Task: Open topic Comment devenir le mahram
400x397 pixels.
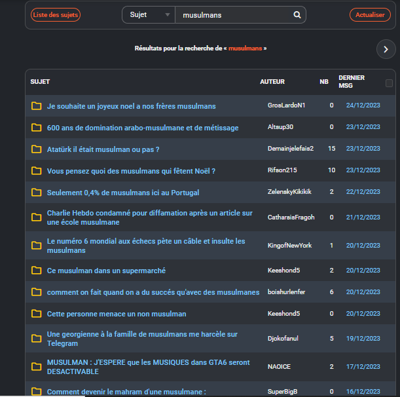Action: coord(126,392)
